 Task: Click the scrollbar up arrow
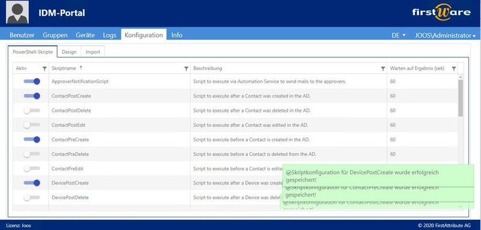[461, 77]
